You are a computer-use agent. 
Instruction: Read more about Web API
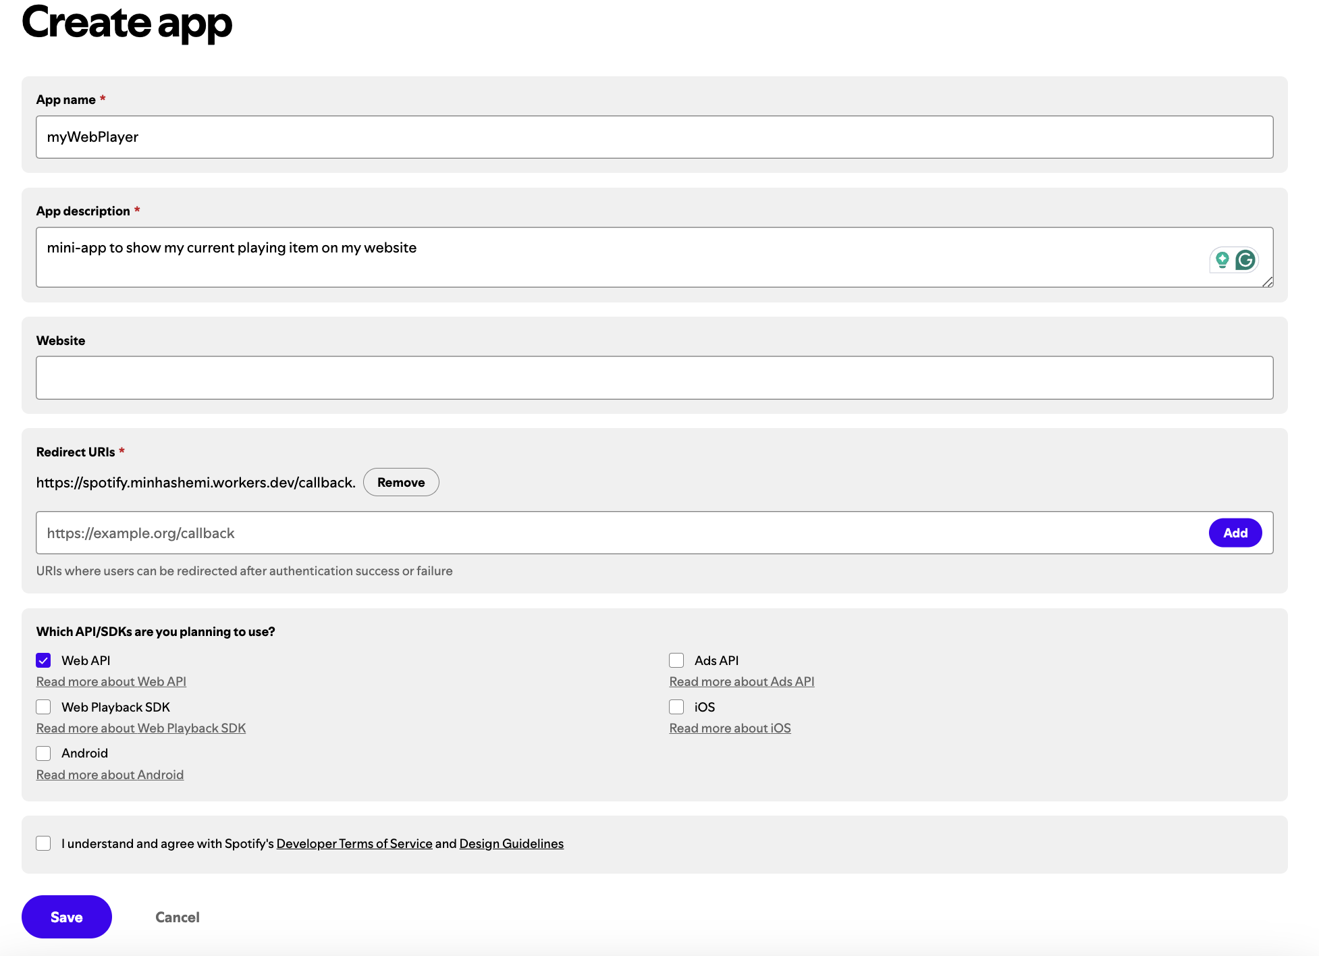pyautogui.click(x=111, y=682)
